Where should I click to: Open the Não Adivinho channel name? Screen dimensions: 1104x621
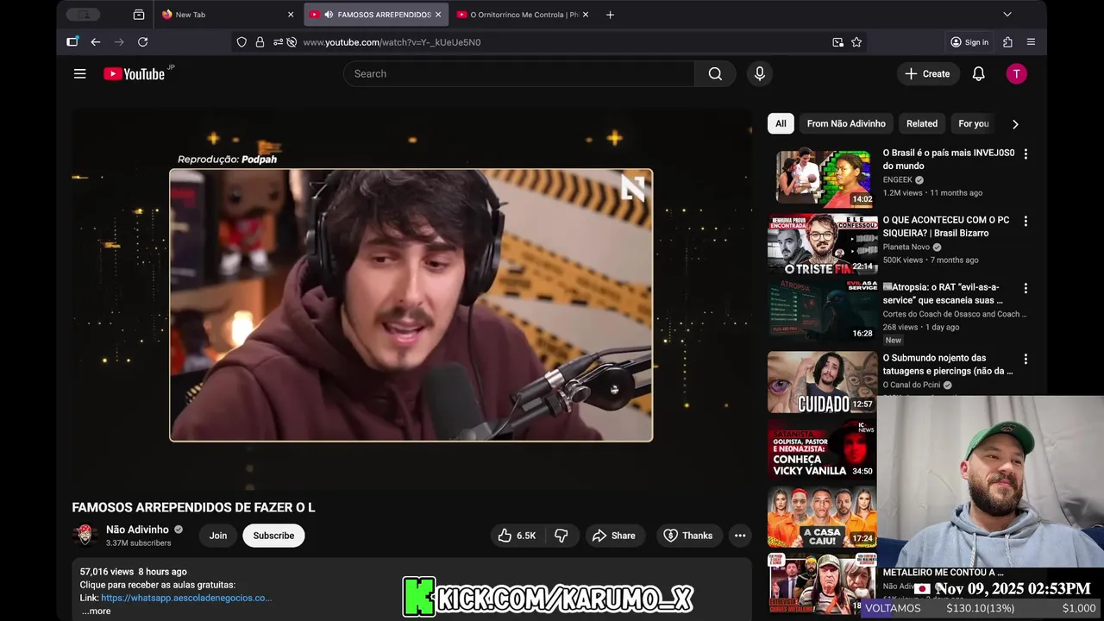point(137,530)
